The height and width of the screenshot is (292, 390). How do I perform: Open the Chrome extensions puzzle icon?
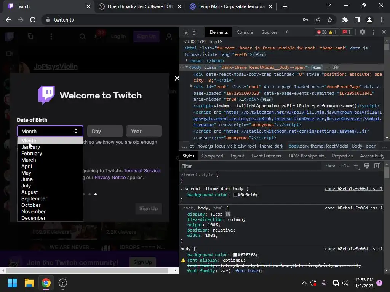tap(345, 20)
